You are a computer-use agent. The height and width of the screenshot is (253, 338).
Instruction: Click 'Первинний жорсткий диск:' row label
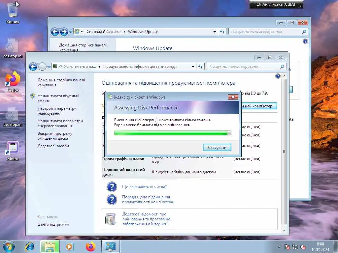pos(123,172)
